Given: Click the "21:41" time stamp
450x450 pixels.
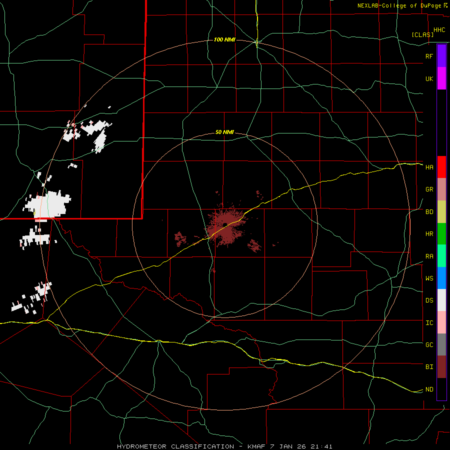Looking at the screenshot, I should pyautogui.click(x=322, y=446).
